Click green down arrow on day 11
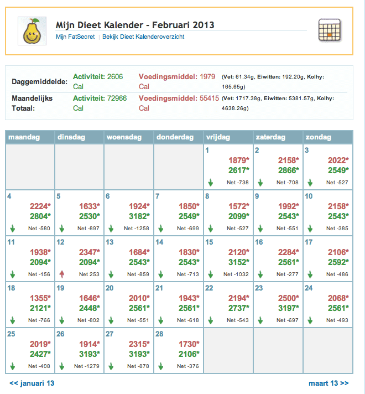The width and height of the screenshot is (365, 394). coord(13,274)
